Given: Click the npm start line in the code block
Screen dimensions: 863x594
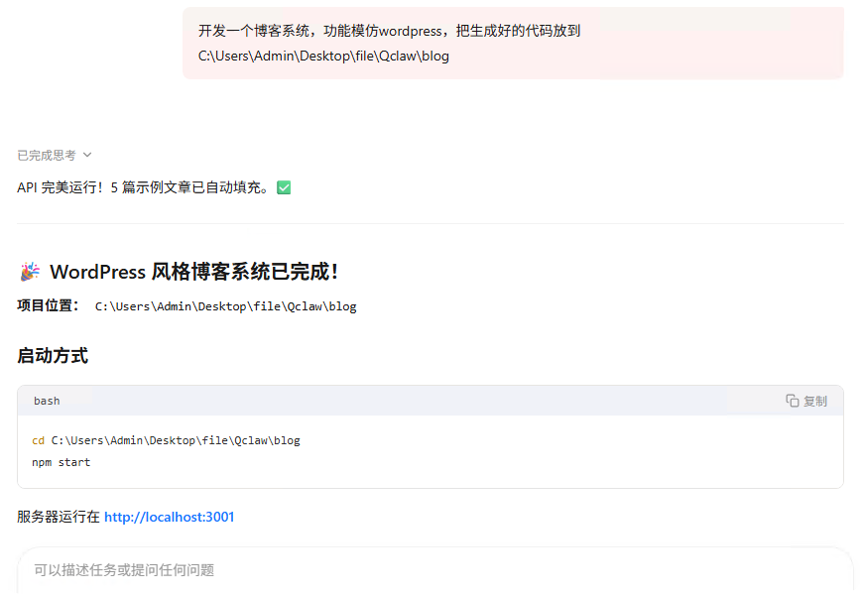Looking at the screenshot, I should pyautogui.click(x=61, y=462).
